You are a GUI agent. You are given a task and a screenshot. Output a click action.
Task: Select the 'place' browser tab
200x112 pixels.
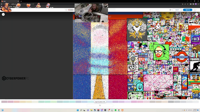10,1
